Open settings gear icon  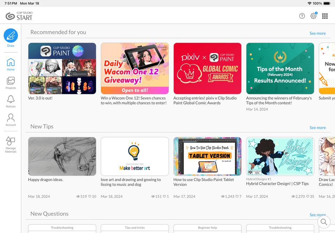[313, 16]
